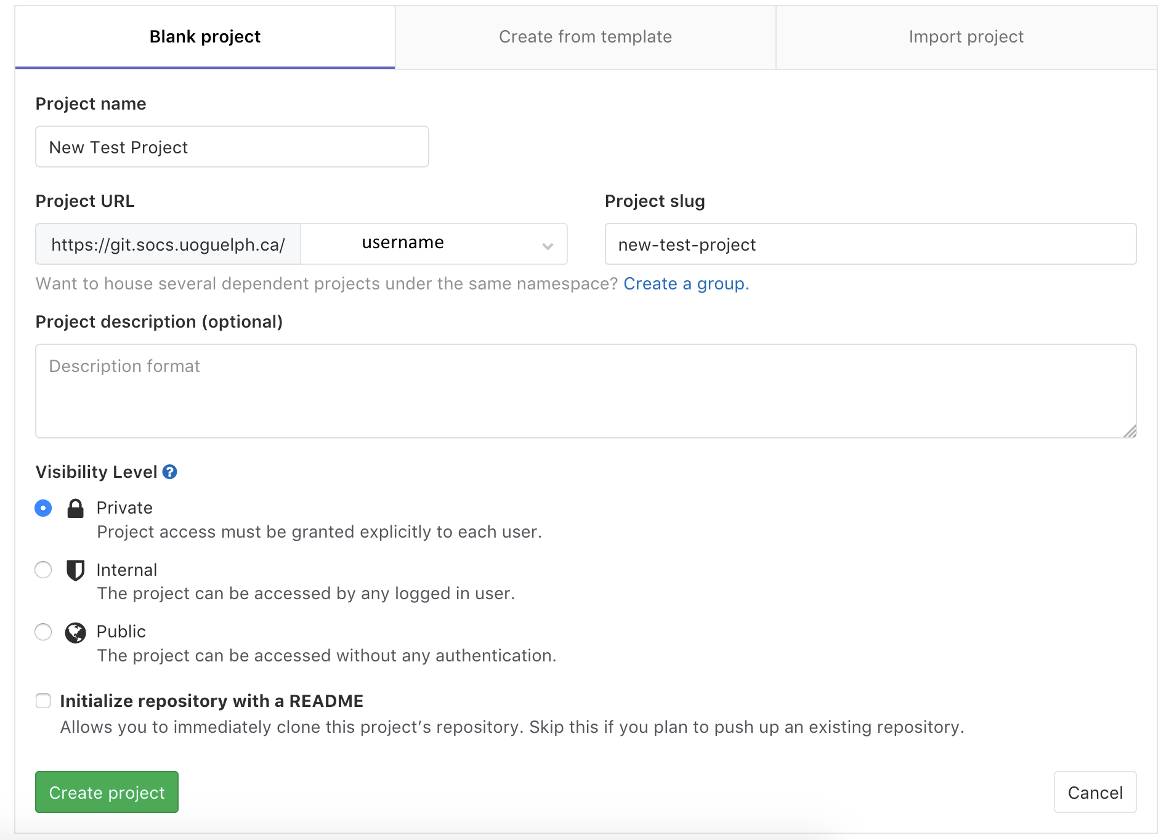Select the Internal visibility option

43,570
